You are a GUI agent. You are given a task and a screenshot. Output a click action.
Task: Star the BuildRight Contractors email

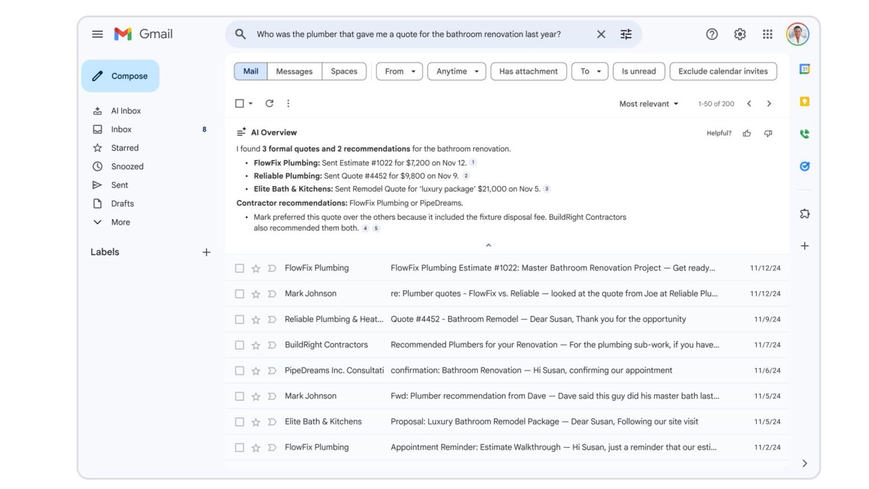coord(255,344)
